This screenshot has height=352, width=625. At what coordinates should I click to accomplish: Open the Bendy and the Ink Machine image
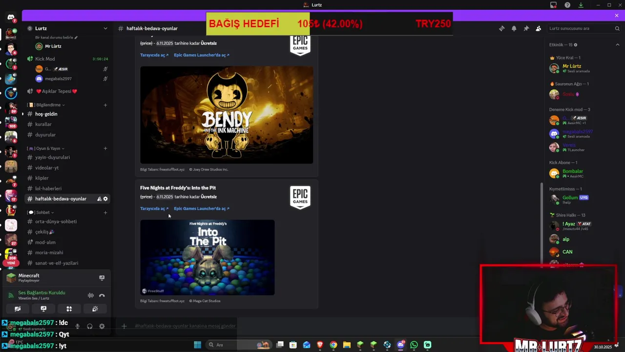pyautogui.click(x=227, y=115)
